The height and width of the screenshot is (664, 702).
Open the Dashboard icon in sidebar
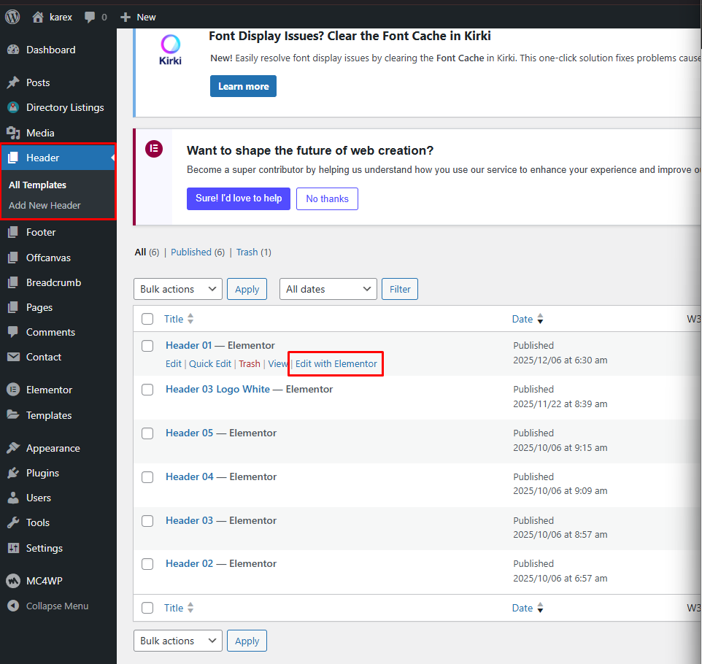12,50
